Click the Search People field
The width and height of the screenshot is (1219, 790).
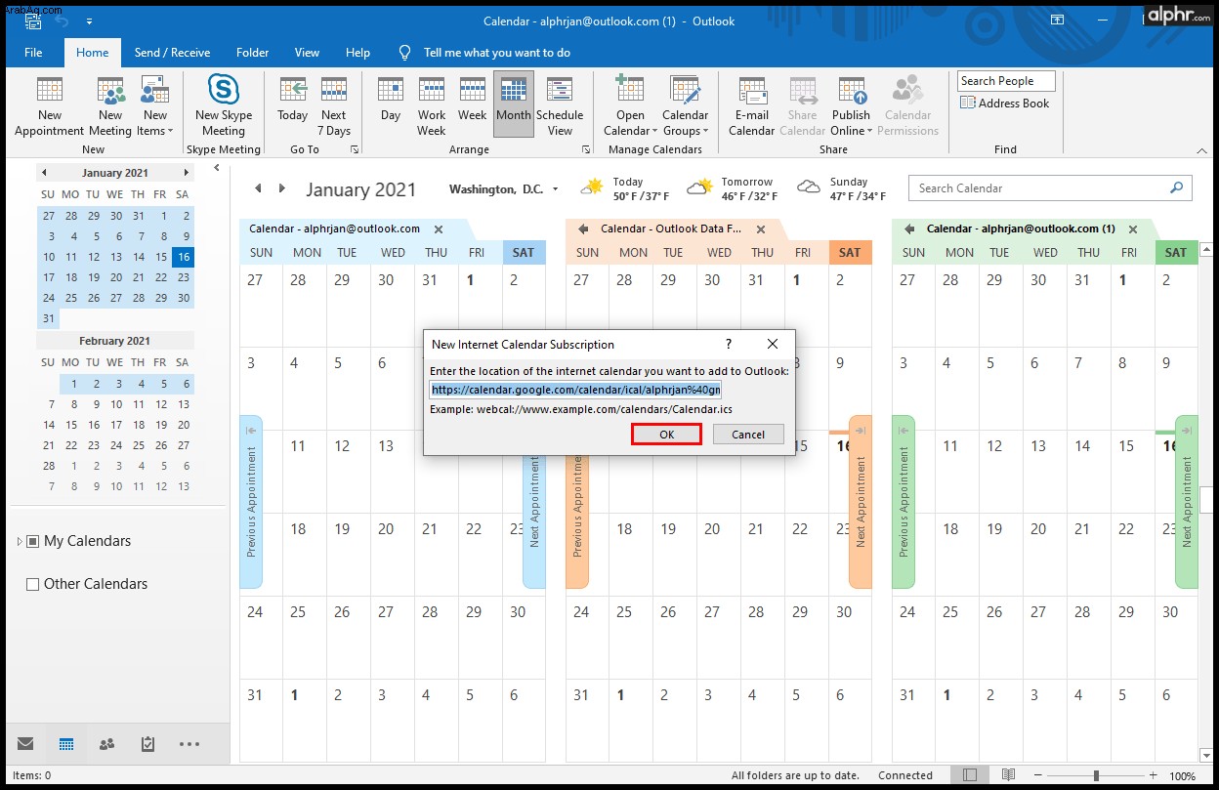1006,81
